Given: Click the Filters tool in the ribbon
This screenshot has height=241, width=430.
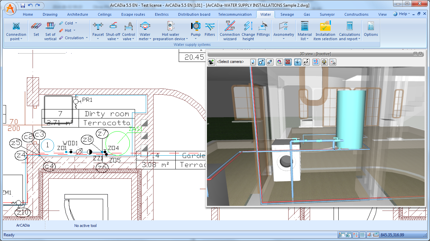Looking at the screenshot, I should [210, 29].
